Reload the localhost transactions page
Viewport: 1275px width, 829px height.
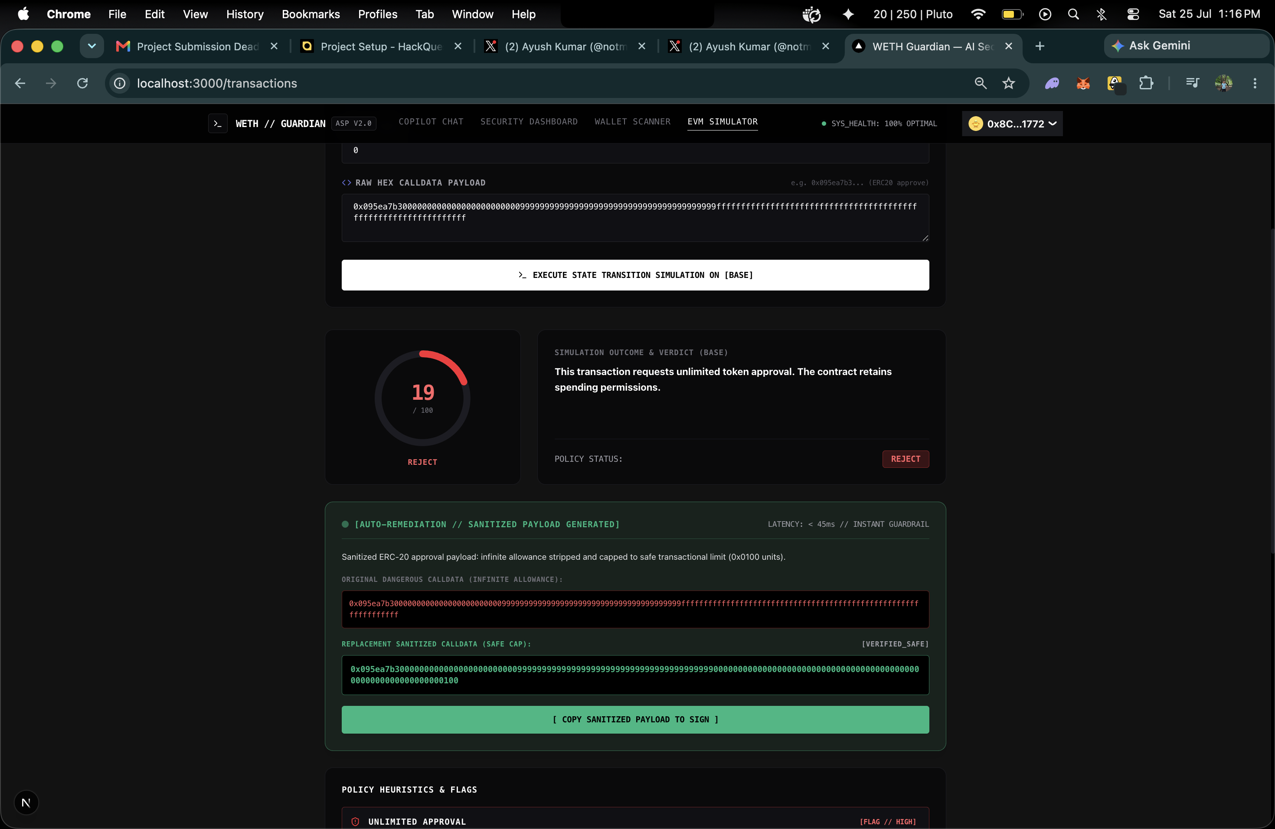82,83
